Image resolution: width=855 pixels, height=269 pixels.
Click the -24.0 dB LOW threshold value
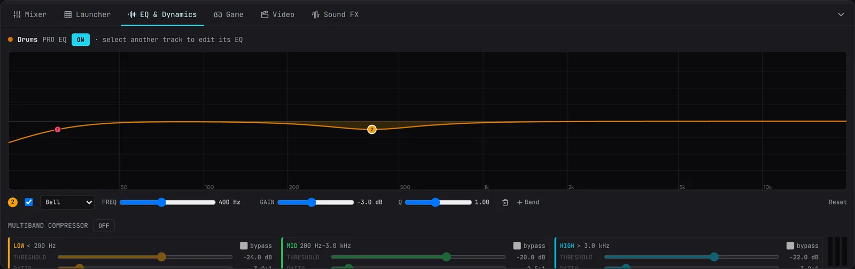coord(258,257)
